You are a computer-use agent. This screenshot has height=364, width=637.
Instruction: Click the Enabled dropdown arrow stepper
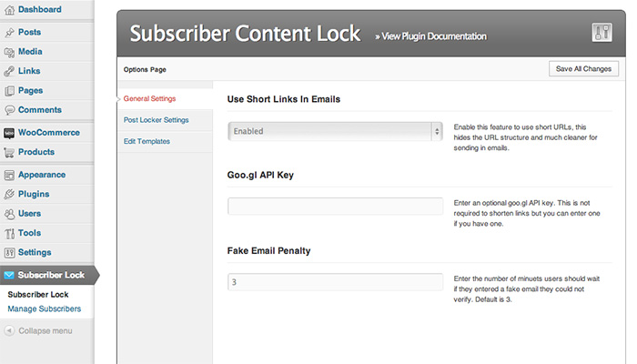[x=437, y=131]
